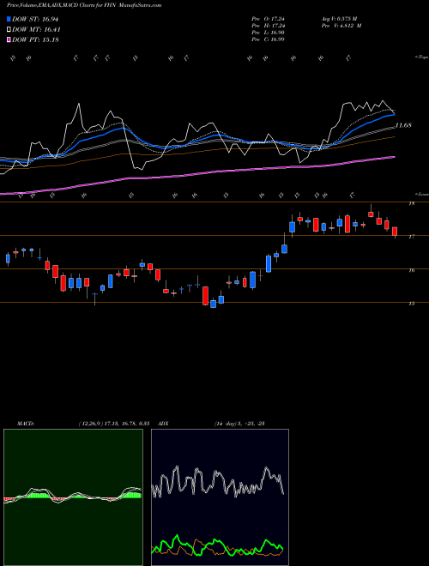Click the 'Pre V: 4.812 M' value
This screenshot has height=566, width=429.
click(x=341, y=26)
